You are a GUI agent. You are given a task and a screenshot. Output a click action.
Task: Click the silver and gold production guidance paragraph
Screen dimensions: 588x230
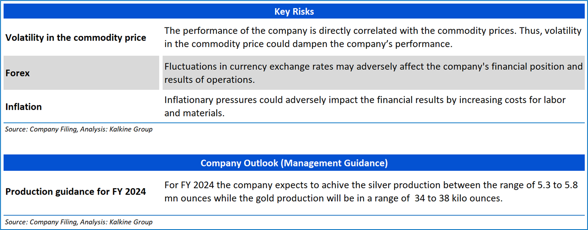(x=371, y=192)
